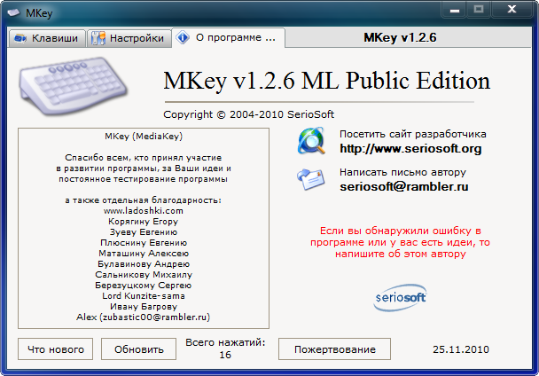Click the name Зуеву Евгению

(x=144, y=232)
